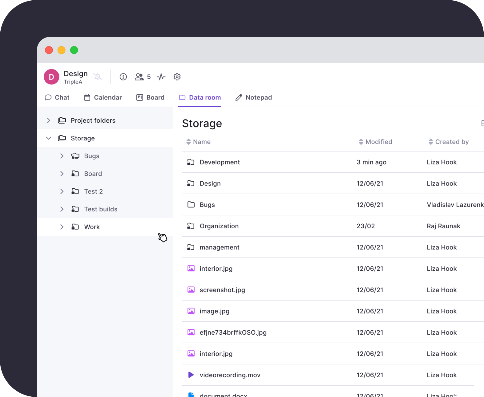Open videorecording.mov file
The height and width of the screenshot is (397, 484).
[x=333, y=375]
